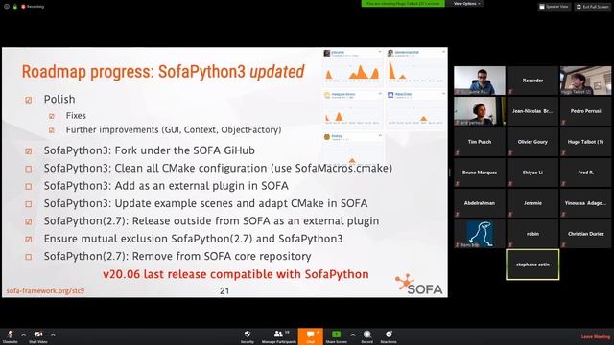Click empty checkbox beside Add as an external plugin
The image size is (614, 345).
click(28, 187)
